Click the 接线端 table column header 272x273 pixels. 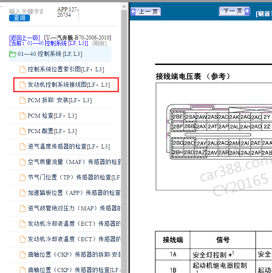pos(173,240)
